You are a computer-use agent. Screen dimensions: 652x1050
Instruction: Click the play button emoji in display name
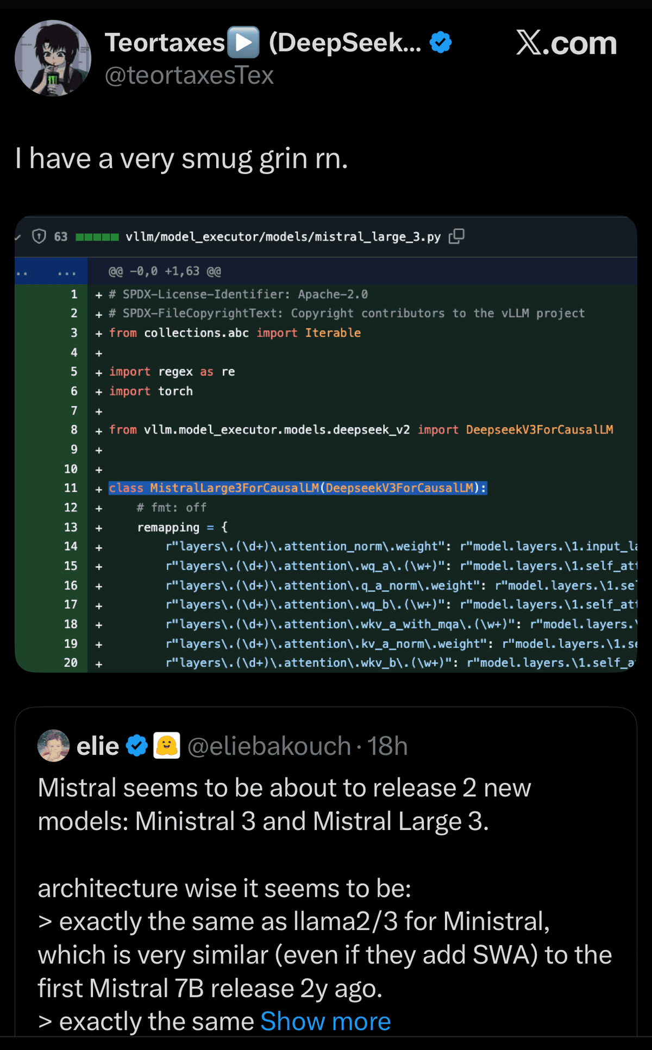pos(243,42)
